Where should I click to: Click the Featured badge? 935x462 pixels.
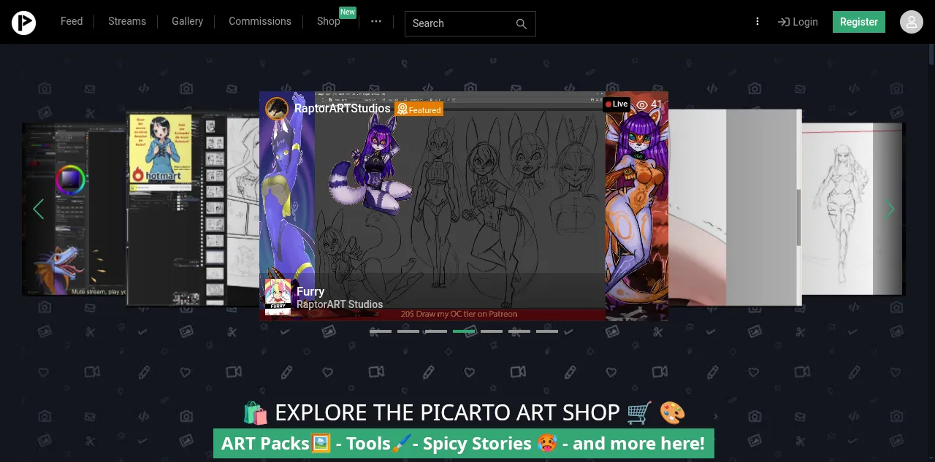[419, 109]
